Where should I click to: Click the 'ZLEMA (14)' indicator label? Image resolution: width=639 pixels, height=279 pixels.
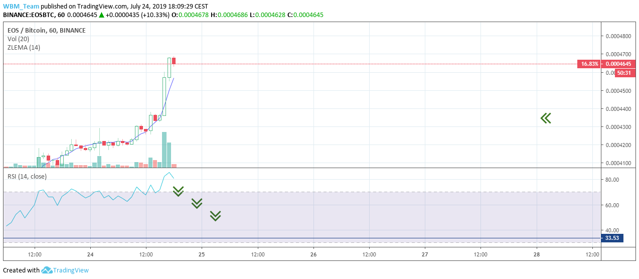(24, 47)
